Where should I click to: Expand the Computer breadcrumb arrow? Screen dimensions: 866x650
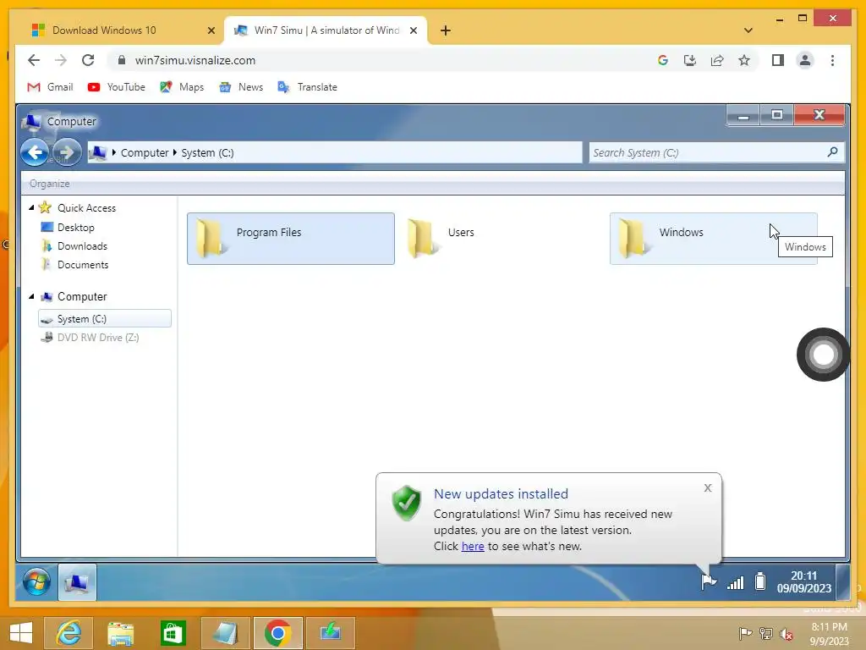pyautogui.click(x=114, y=152)
